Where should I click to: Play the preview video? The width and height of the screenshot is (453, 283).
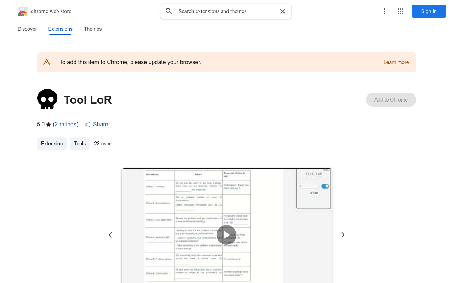pyautogui.click(x=226, y=235)
